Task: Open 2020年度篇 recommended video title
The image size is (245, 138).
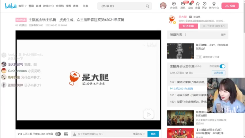Action: [211, 132]
